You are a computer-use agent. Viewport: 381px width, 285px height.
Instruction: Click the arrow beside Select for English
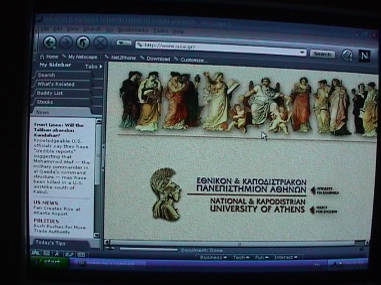tap(312, 210)
